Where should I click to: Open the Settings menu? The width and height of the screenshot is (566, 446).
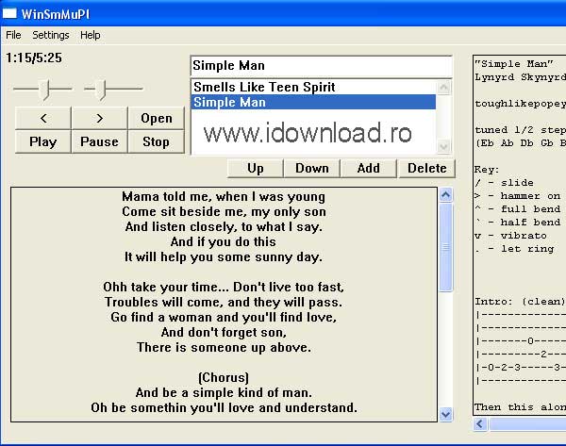(51, 35)
